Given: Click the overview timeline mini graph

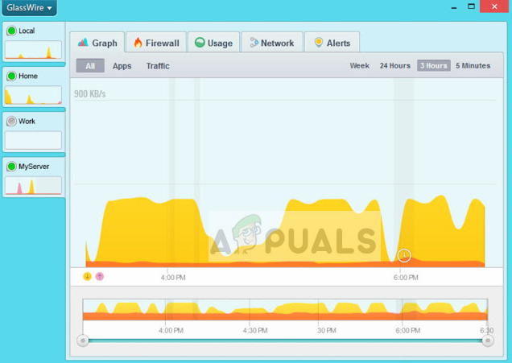Looking at the screenshot, I should coord(286,309).
